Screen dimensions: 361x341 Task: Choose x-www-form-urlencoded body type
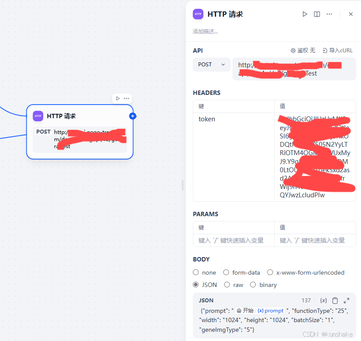[x=306, y=272]
